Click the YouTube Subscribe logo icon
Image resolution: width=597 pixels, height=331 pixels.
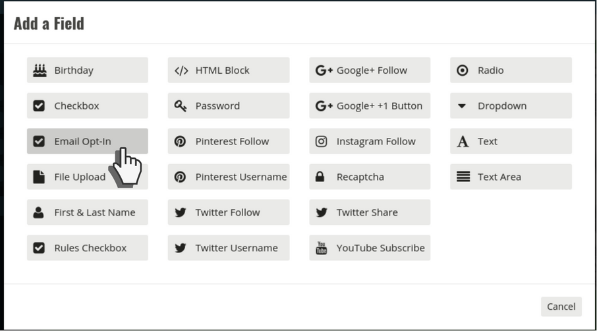(x=322, y=248)
